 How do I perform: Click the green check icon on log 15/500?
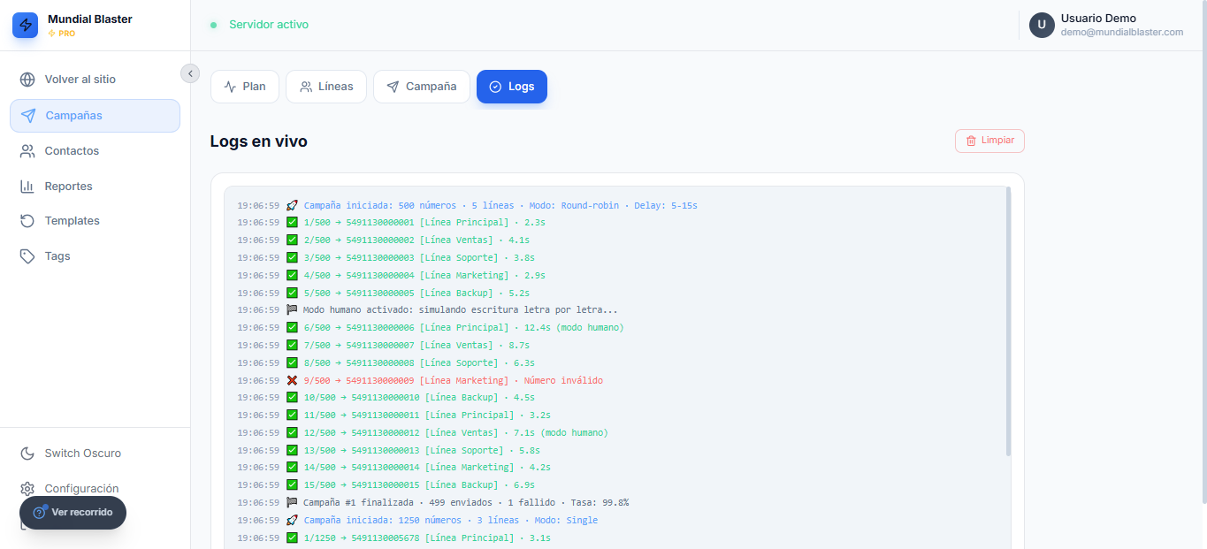292,484
